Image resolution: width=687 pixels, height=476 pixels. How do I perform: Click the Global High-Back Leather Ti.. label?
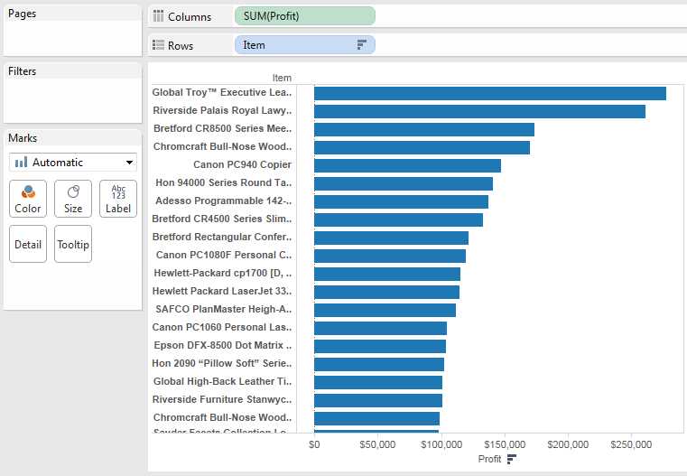(223, 381)
